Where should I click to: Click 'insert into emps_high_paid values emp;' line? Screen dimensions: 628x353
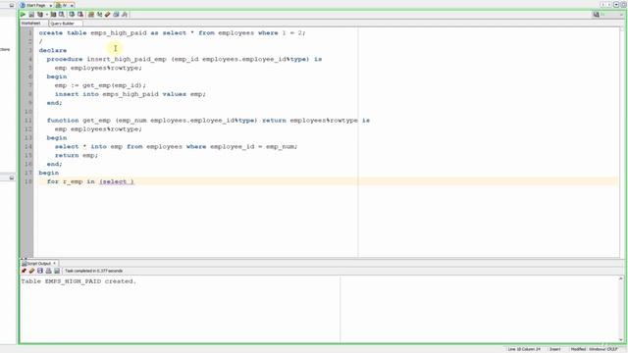[131, 94]
